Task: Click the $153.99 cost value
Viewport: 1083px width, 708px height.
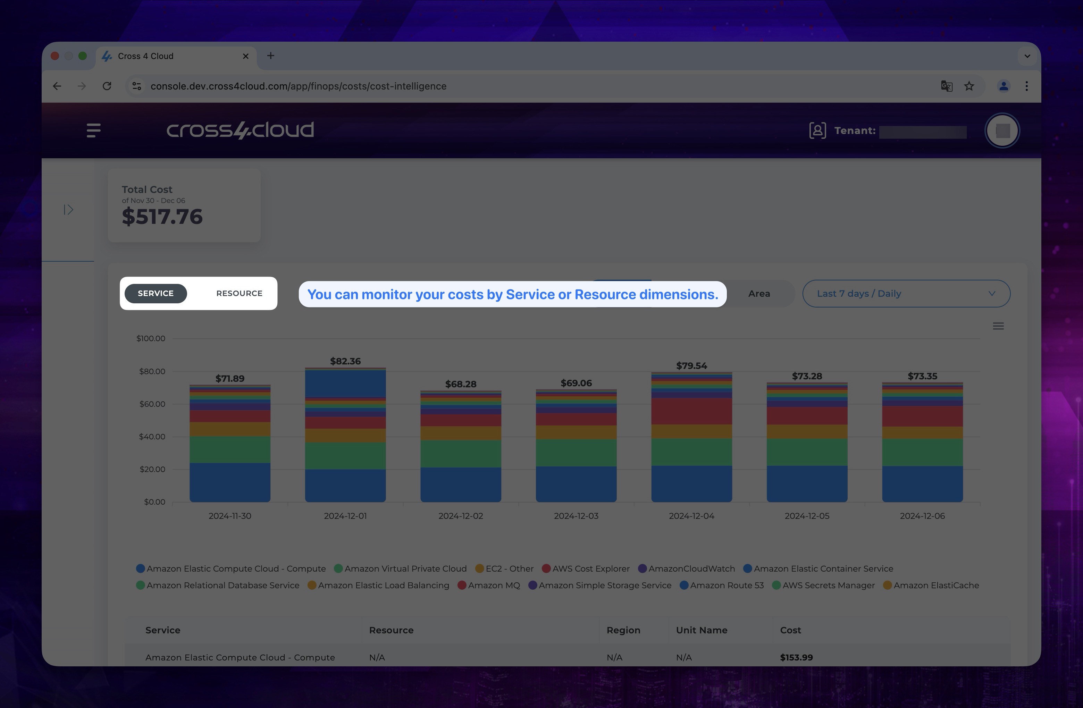Action: tap(796, 657)
